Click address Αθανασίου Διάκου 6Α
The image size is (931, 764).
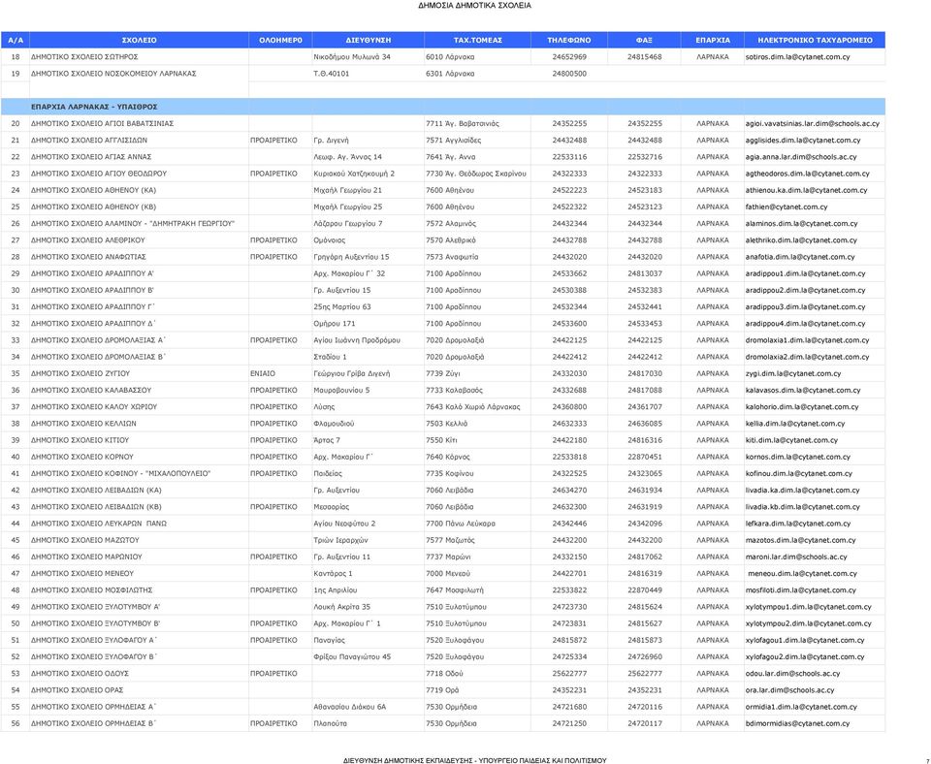(350, 707)
